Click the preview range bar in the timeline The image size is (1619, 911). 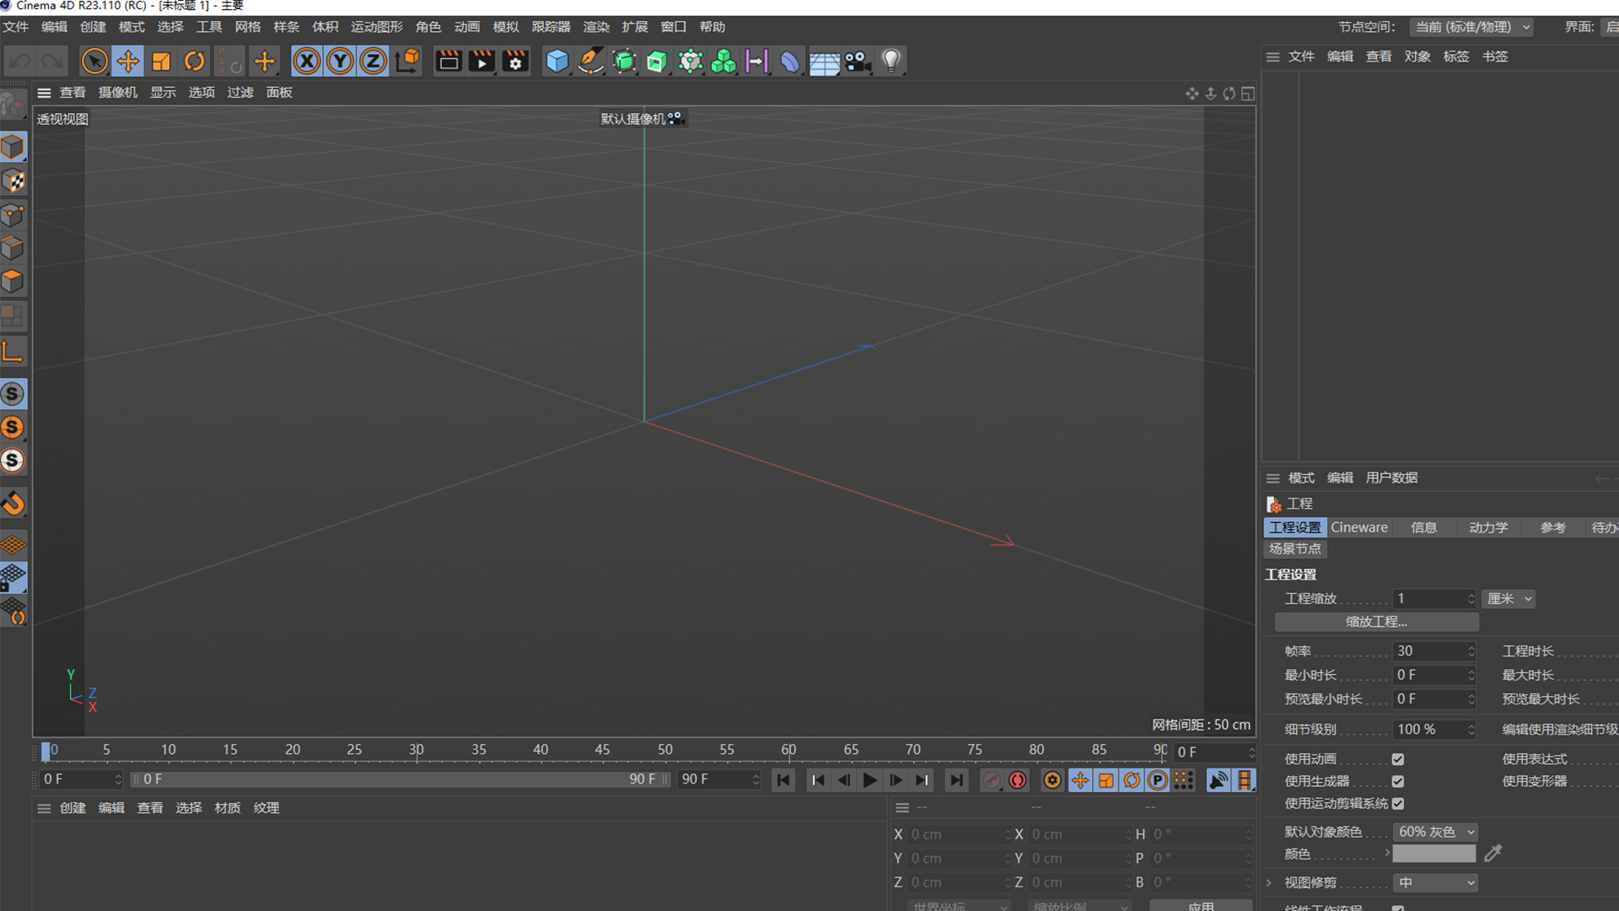click(401, 779)
